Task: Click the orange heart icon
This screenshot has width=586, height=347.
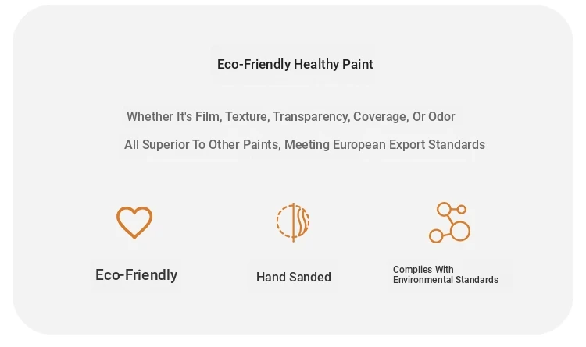Action: point(134,222)
